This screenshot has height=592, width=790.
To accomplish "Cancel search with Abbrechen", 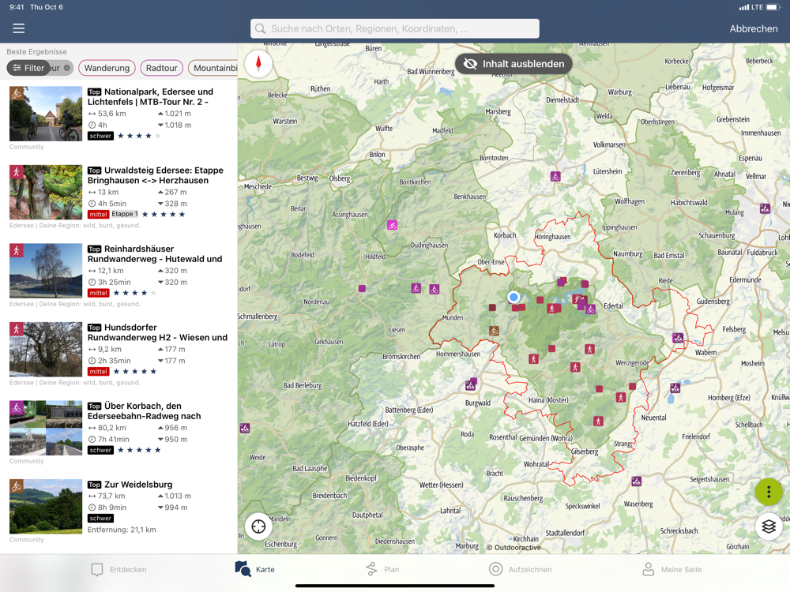I will point(754,28).
